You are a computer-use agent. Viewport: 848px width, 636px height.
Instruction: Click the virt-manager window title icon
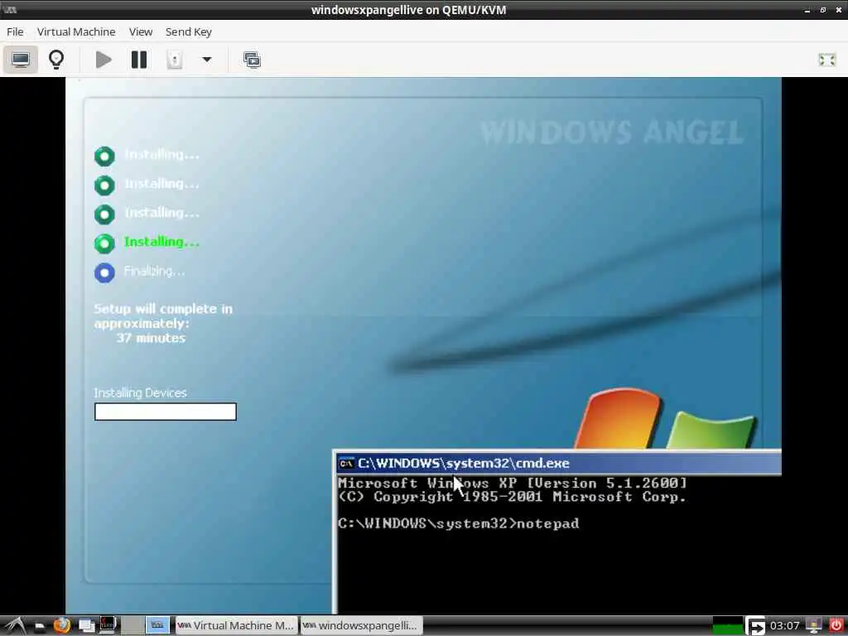point(10,10)
